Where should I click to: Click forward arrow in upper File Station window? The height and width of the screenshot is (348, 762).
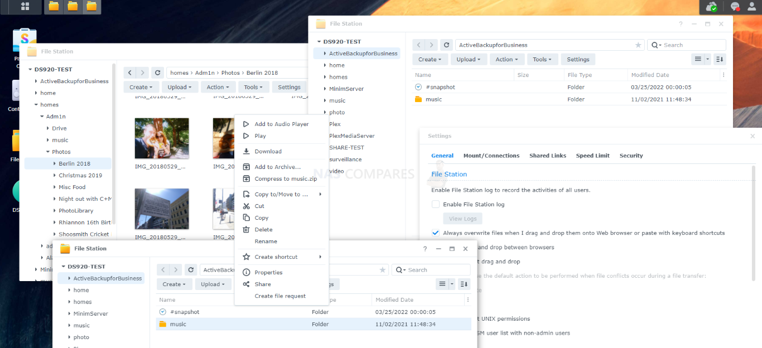point(431,45)
